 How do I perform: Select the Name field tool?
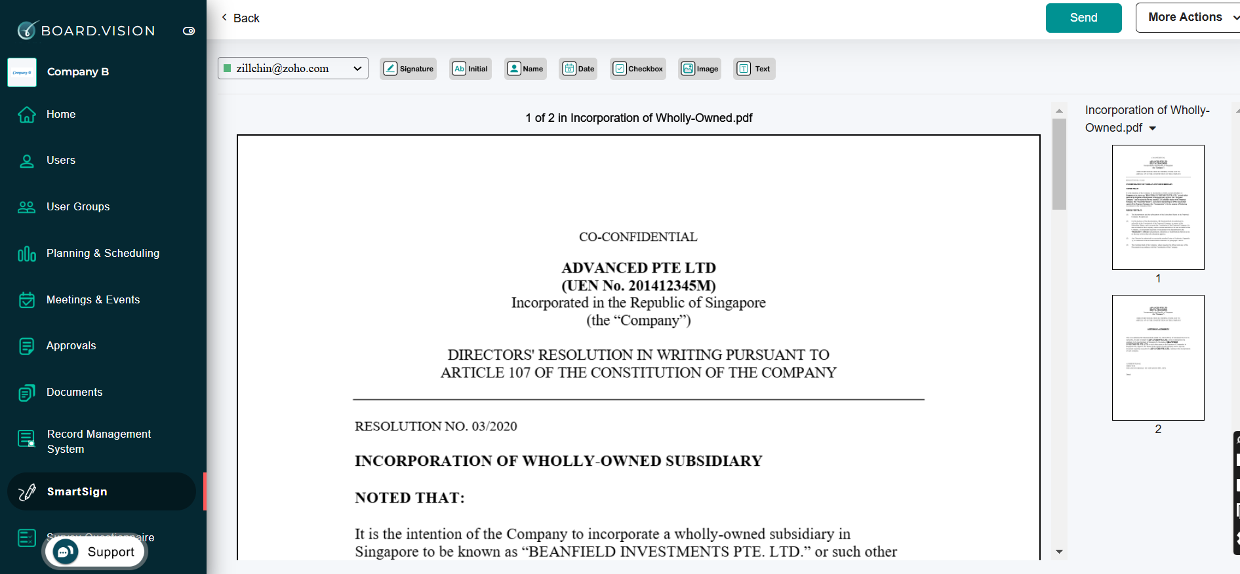(x=525, y=69)
